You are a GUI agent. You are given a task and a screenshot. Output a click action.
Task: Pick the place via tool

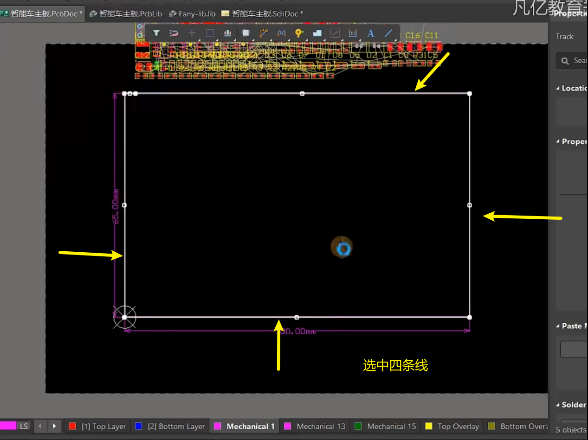tap(299, 33)
